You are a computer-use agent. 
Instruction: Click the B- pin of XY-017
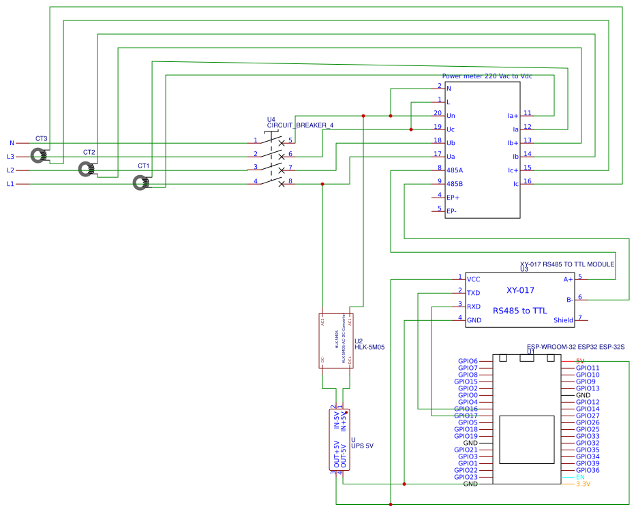coord(570,300)
